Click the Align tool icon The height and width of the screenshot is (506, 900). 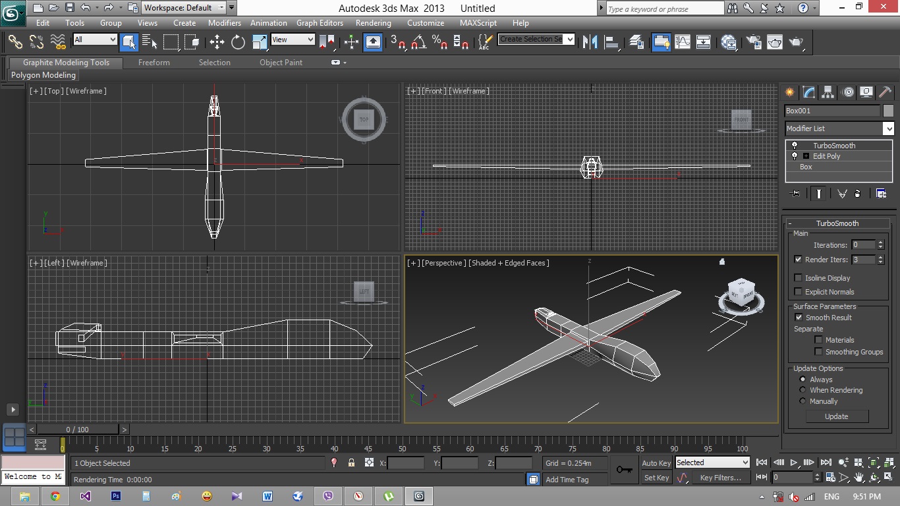point(612,42)
